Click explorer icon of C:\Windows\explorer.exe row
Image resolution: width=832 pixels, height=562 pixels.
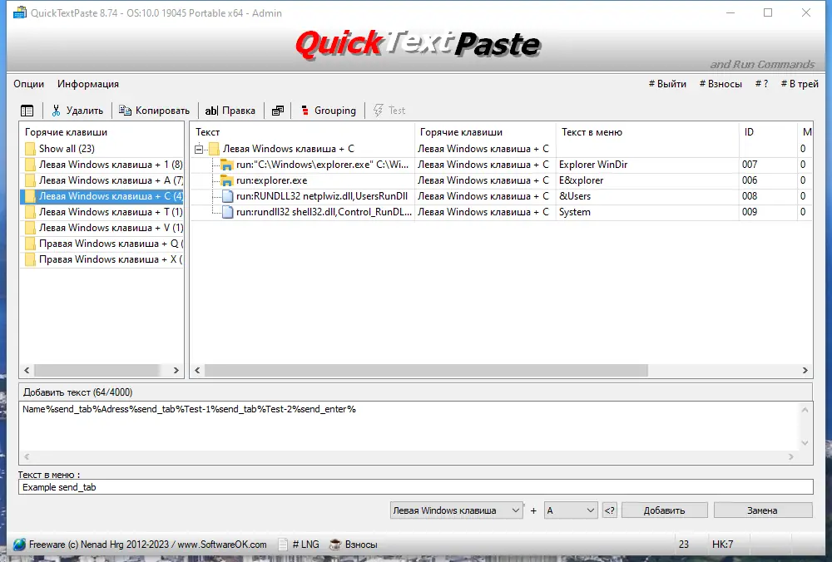[227, 165]
